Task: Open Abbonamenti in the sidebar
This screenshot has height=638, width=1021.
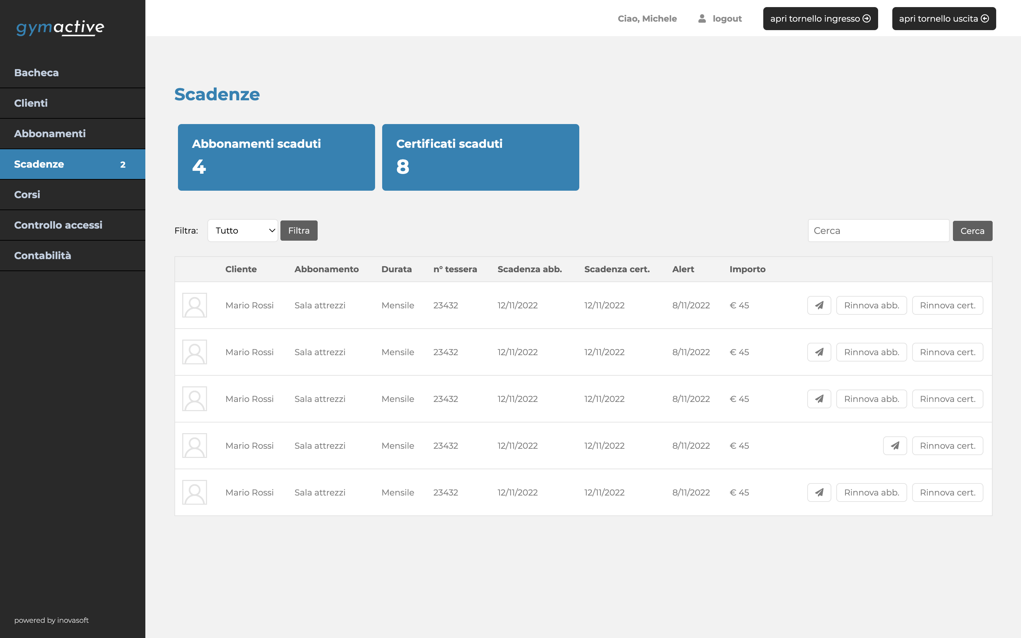Action: [x=73, y=134]
